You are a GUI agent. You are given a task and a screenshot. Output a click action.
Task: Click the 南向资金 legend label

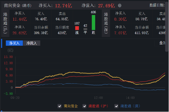click(71, 106)
